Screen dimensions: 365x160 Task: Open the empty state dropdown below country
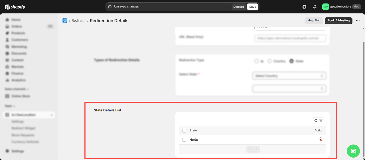coord(289,88)
